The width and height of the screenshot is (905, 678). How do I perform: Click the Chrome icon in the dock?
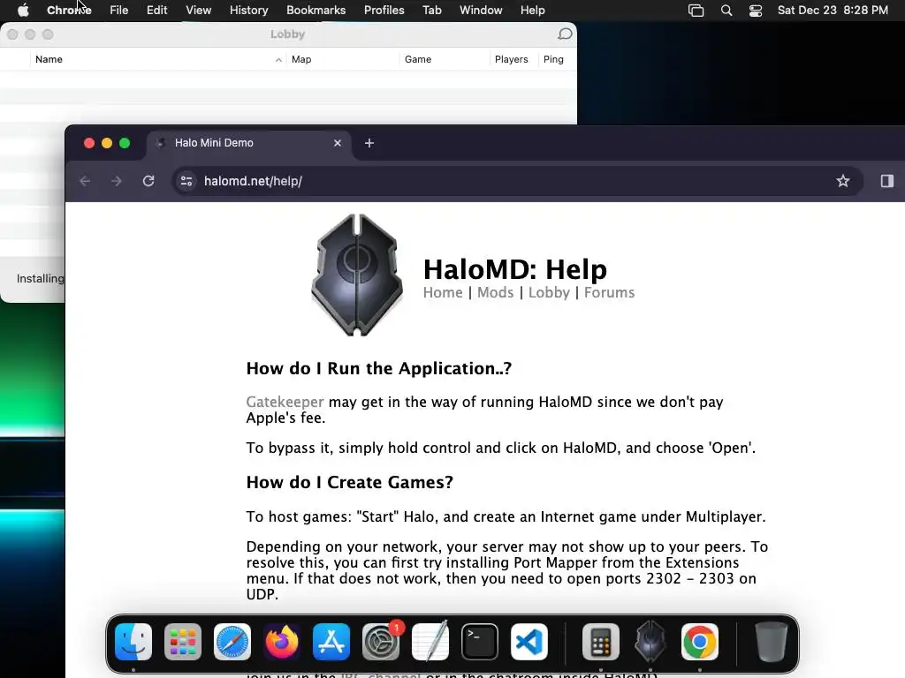[x=700, y=642]
